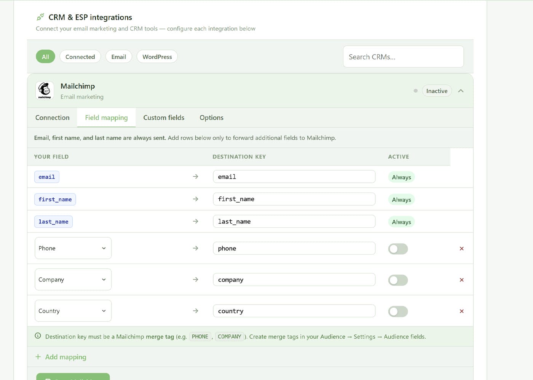Focus the Search CRMs input field

(404, 57)
